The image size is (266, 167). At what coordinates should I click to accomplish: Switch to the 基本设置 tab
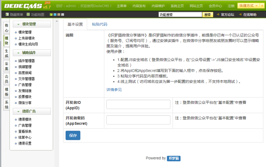tap(75, 25)
